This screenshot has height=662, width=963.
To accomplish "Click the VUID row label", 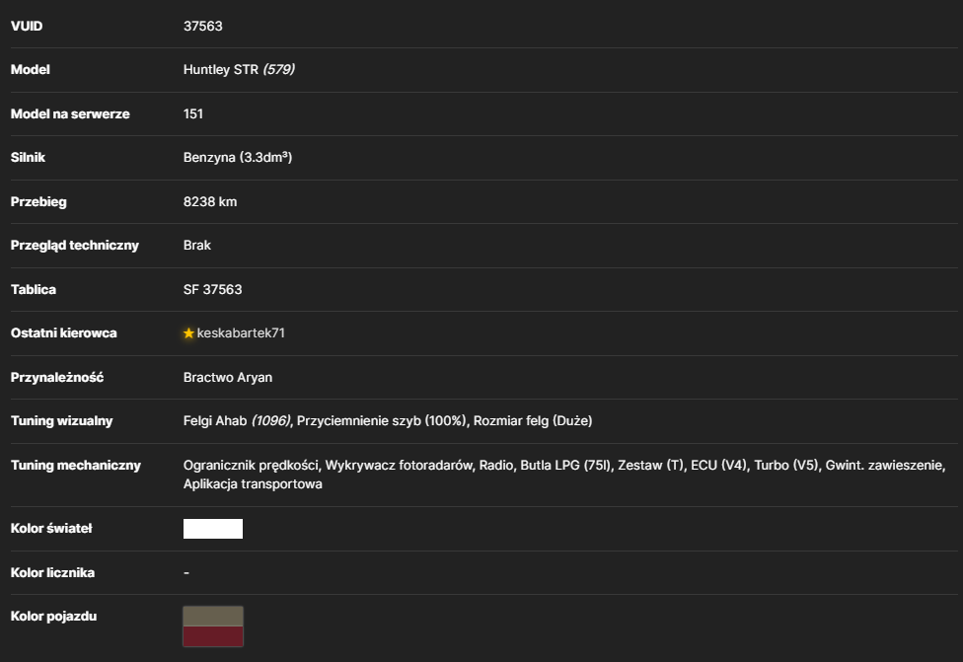I will point(27,27).
